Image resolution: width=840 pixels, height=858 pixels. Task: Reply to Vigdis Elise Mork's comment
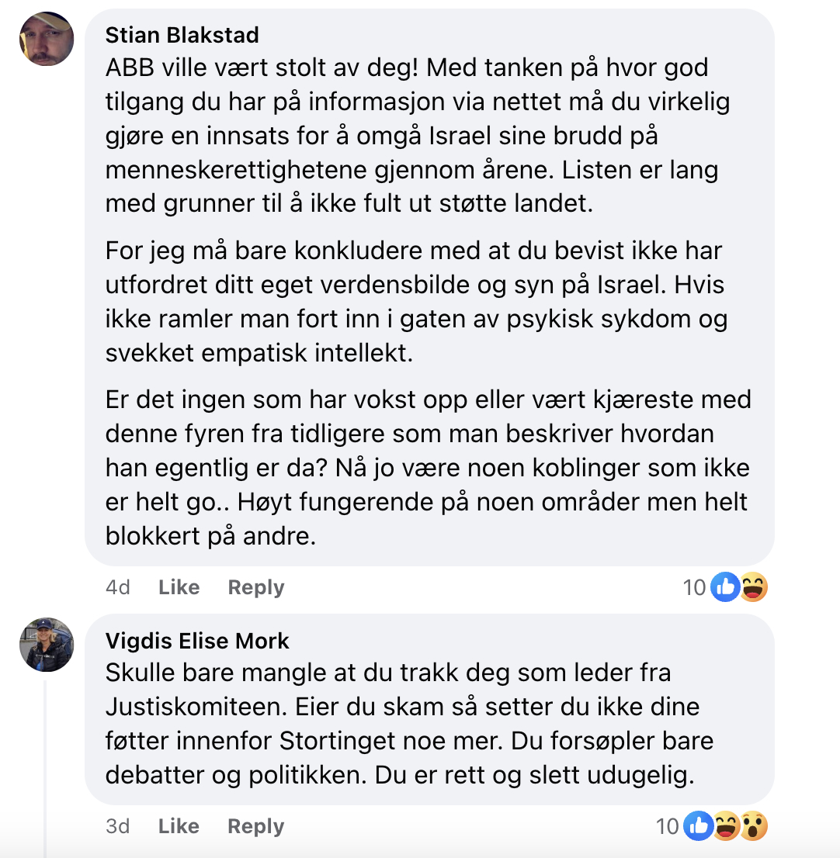point(255,827)
